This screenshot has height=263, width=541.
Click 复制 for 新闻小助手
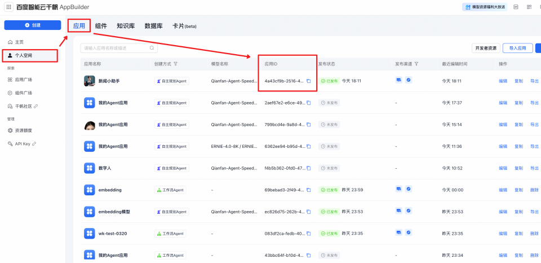[x=518, y=81]
